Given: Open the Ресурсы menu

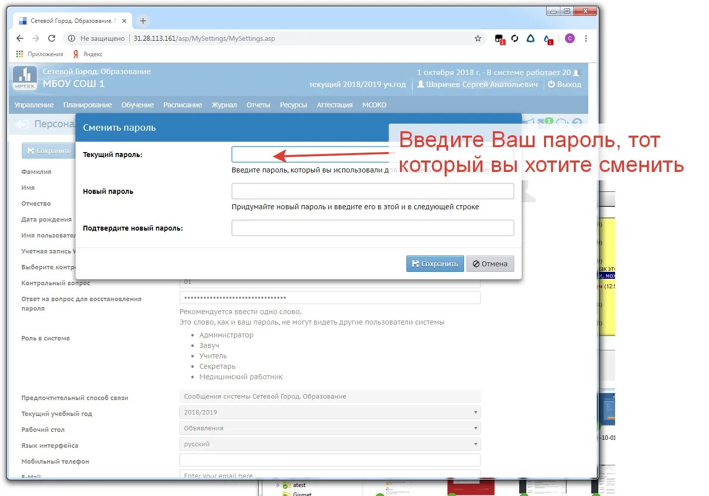Looking at the screenshot, I should click(x=293, y=105).
